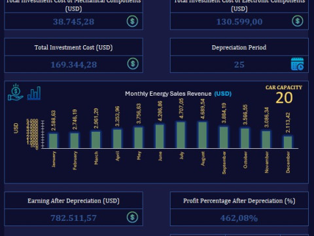
Task: Click the 4.286,86 data label above June
Action: [160, 111]
